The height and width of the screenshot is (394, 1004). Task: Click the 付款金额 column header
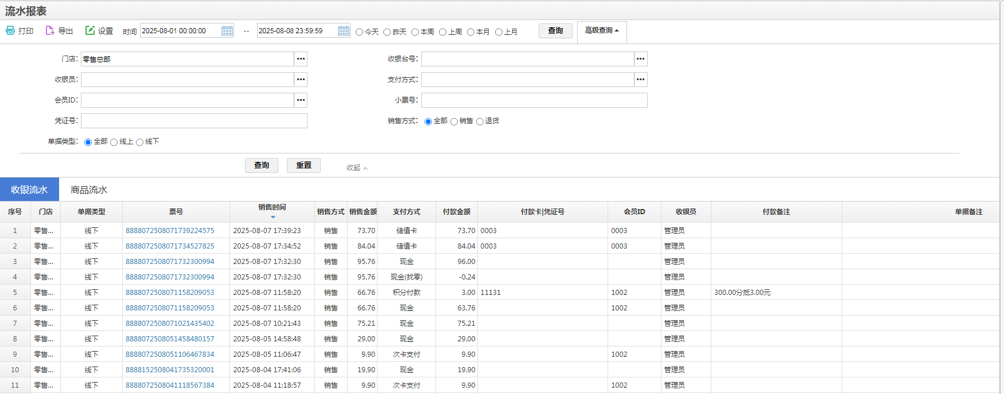[x=457, y=212]
